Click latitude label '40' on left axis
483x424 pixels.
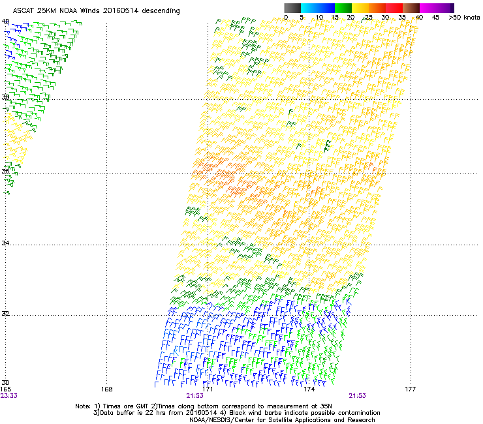pyautogui.click(x=5, y=22)
